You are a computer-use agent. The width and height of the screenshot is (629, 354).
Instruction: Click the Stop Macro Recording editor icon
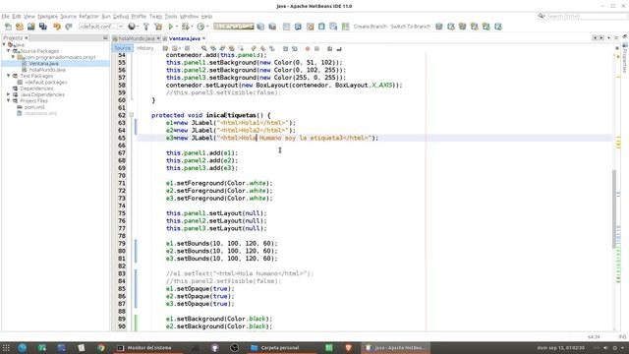(316, 48)
